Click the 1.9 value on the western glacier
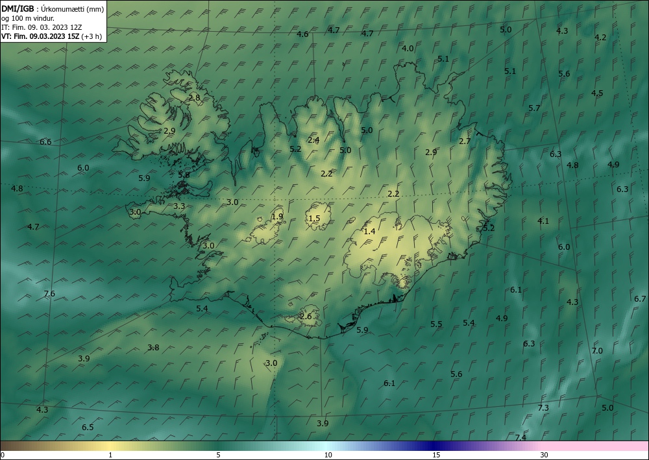649x460 pixels. point(277,216)
